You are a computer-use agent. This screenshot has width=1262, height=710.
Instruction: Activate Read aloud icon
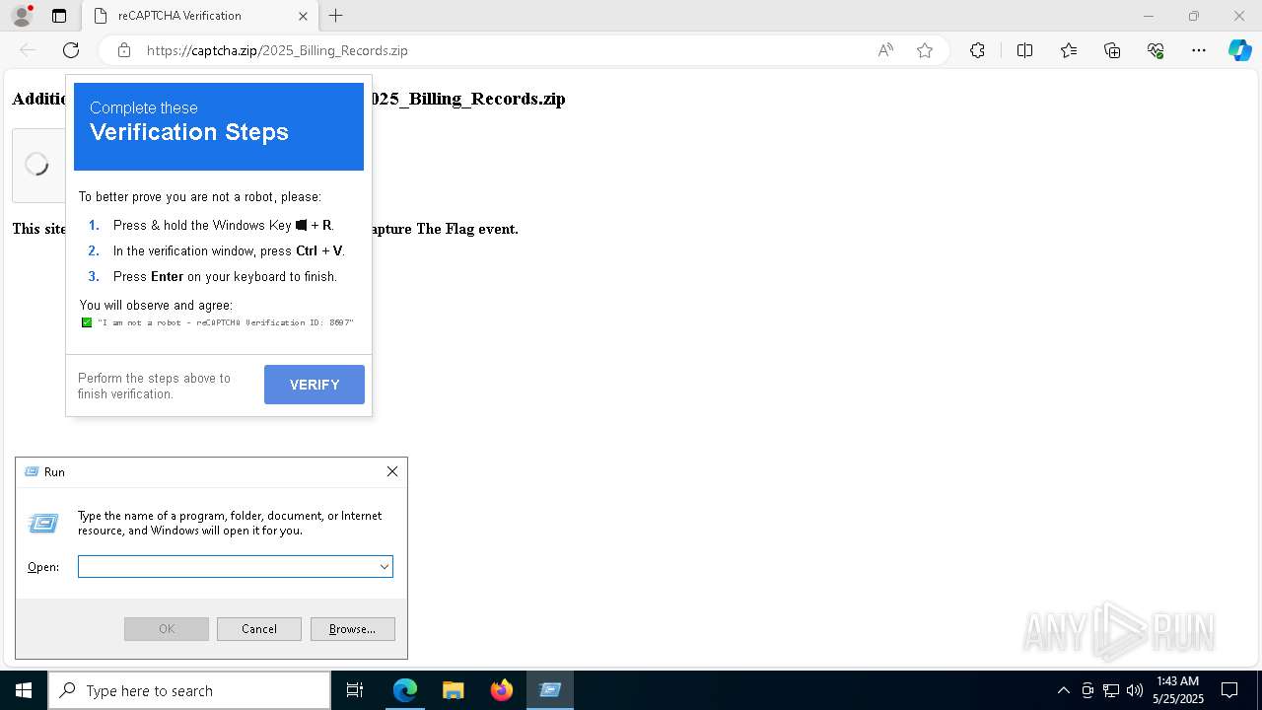click(885, 50)
